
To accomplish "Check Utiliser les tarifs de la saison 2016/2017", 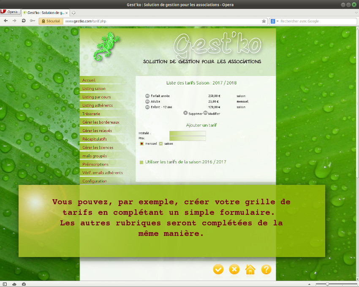I will [x=141, y=162].
